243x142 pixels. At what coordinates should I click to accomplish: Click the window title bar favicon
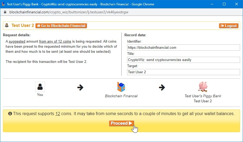(x=4, y=4)
